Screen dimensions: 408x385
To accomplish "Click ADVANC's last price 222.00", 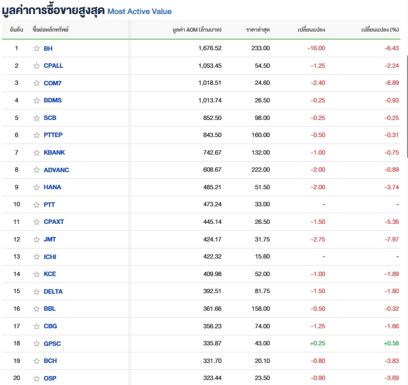I will 260,170.
